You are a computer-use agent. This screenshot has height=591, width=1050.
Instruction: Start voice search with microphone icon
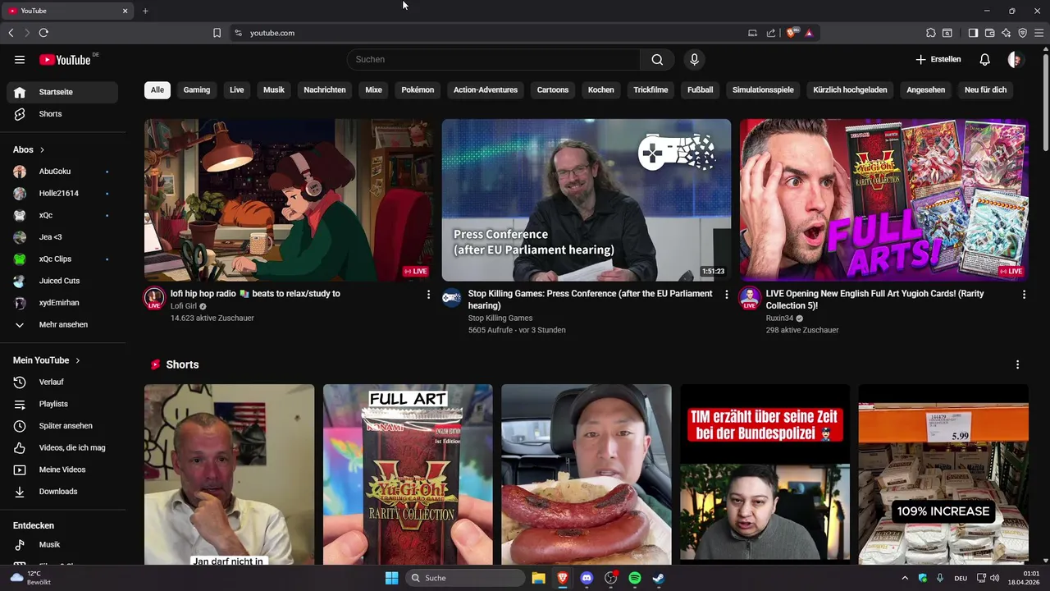(x=694, y=59)
